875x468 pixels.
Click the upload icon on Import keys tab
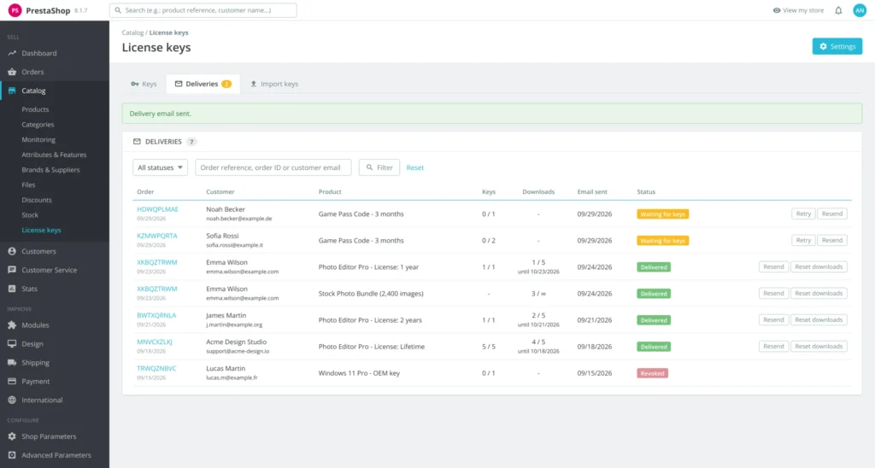tap(253, 84)
